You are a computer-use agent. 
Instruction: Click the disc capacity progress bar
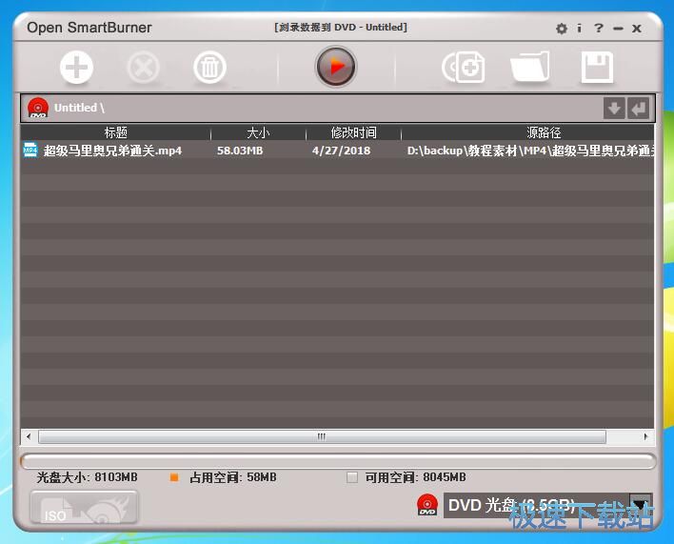click(x=338, y=461)
